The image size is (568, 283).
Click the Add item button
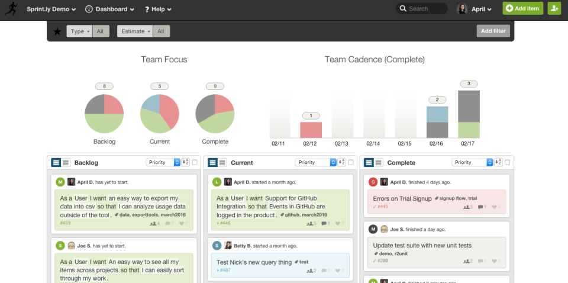point(522,8)
